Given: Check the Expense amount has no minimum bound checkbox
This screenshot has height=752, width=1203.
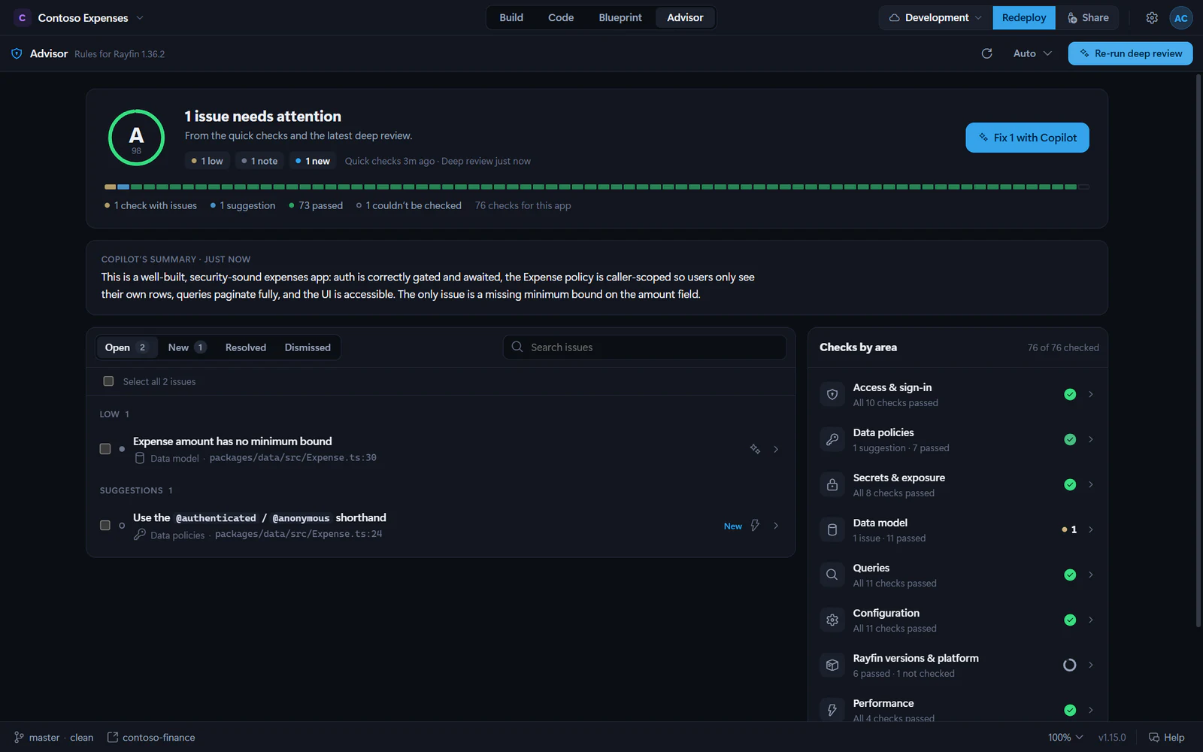Looking at the screenshot, I should 105,449.
